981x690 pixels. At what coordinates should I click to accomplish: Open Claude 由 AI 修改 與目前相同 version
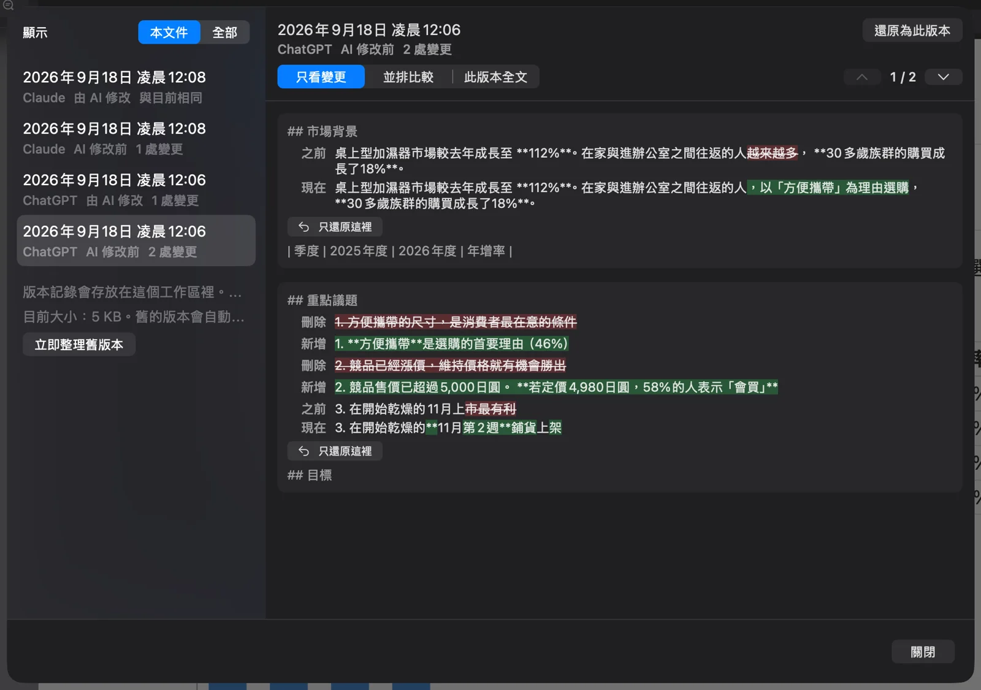pyautogui.click(x=136, y=87)
